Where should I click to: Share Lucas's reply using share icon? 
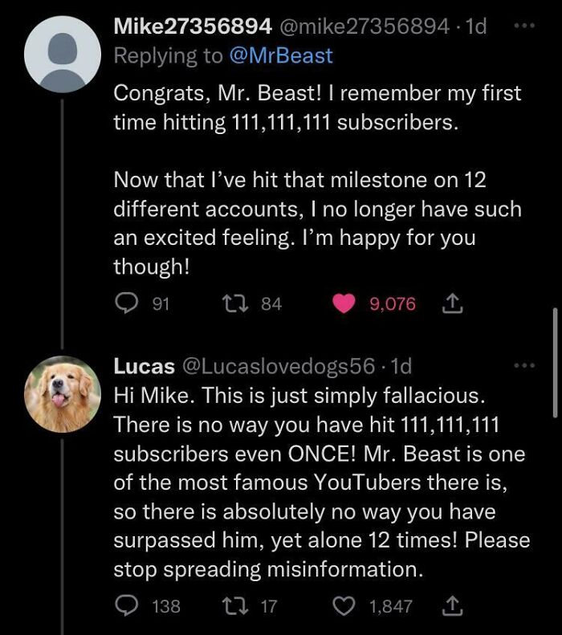click(450, 606)
